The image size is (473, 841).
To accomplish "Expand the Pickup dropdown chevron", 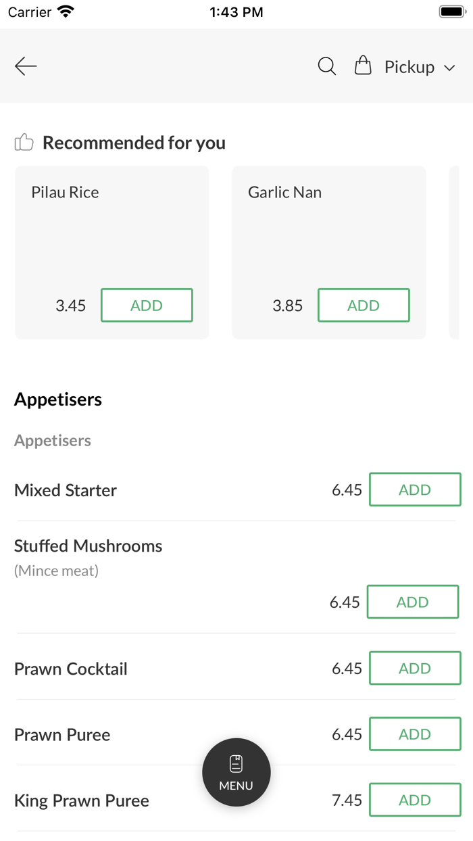I will click(x=449, y=68).
